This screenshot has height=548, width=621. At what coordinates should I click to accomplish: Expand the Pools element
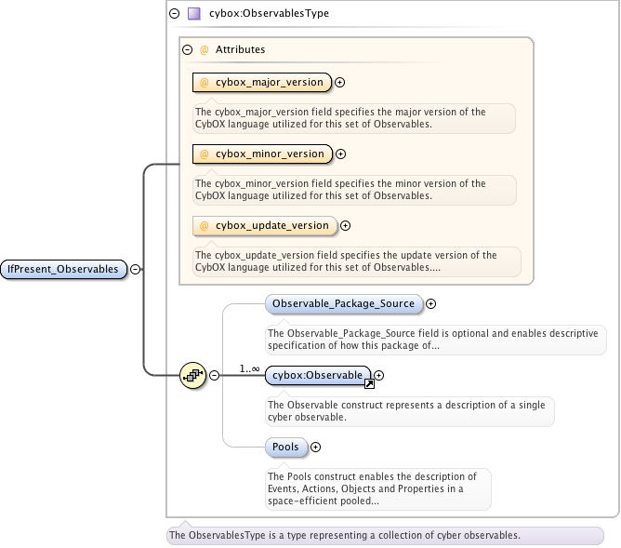click(x=315, y=448)
